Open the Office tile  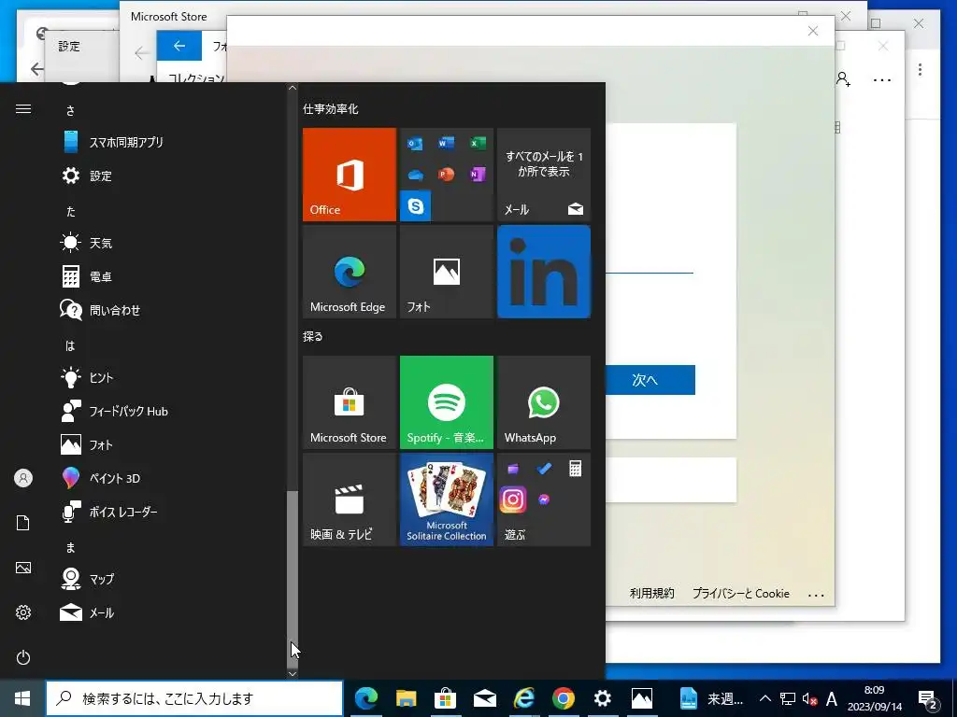(350, 175)
